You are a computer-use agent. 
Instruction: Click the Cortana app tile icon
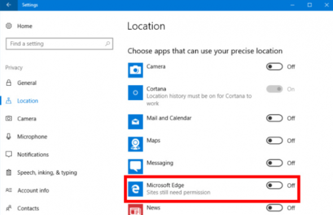135,93
